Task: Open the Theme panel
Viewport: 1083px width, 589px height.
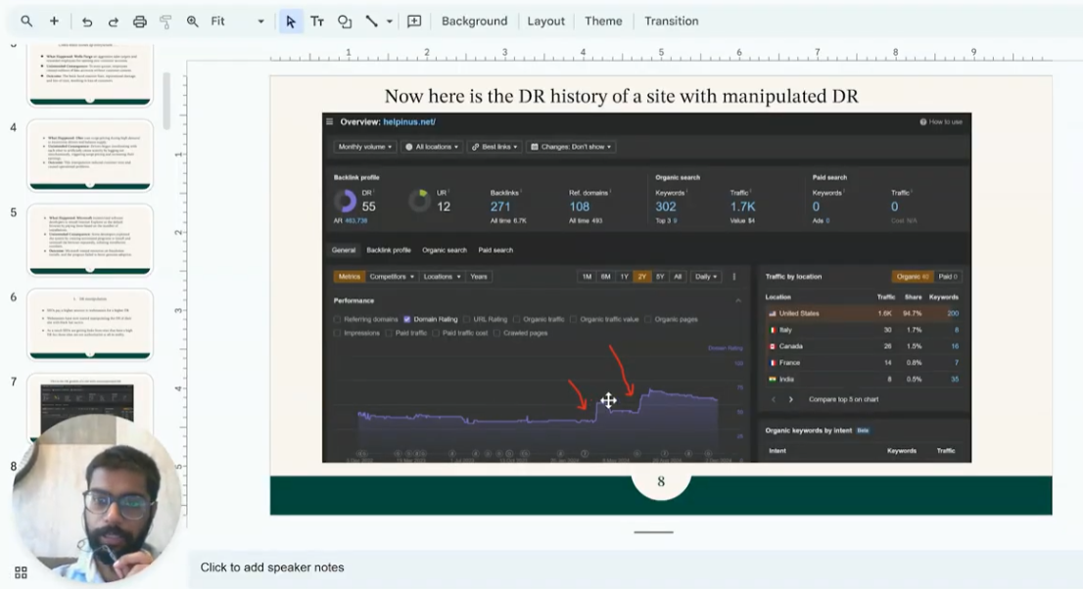Action: pyautogui.click(x=603, y=21)
